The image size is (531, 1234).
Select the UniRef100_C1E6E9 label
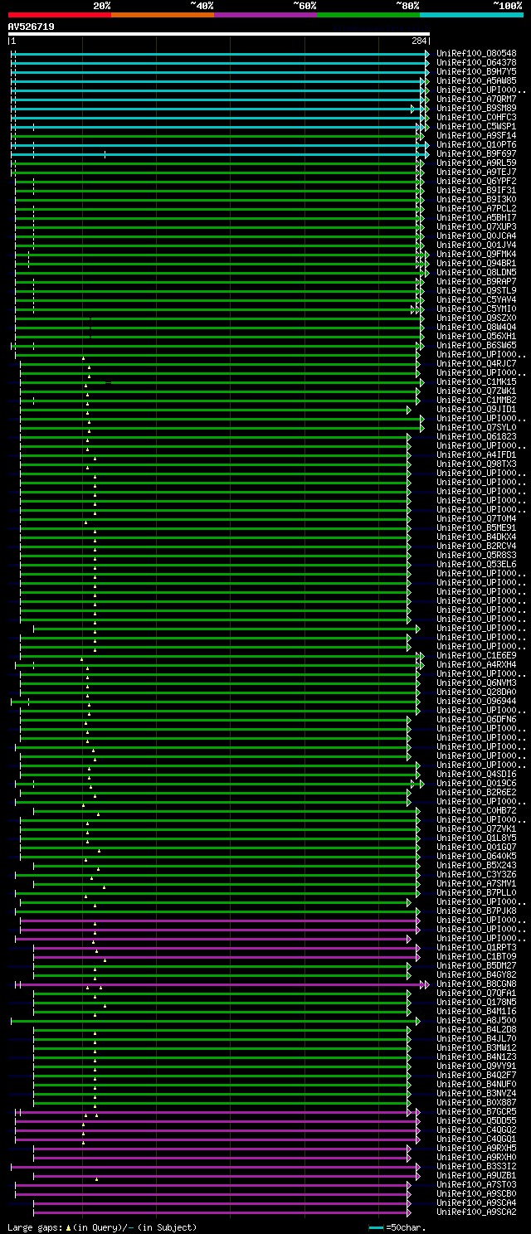pyautogui.click(x=476, y=656)
